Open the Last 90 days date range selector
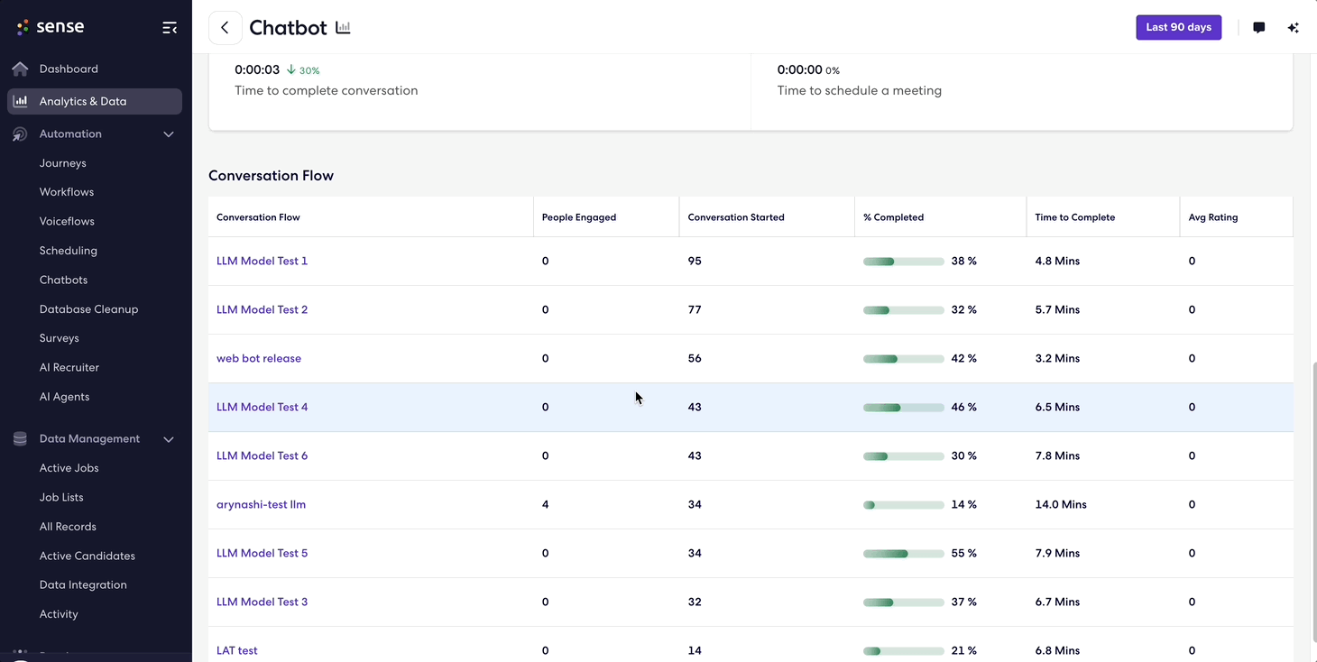The height and width of the screenshot is (662, 1317). [1178, 27]
